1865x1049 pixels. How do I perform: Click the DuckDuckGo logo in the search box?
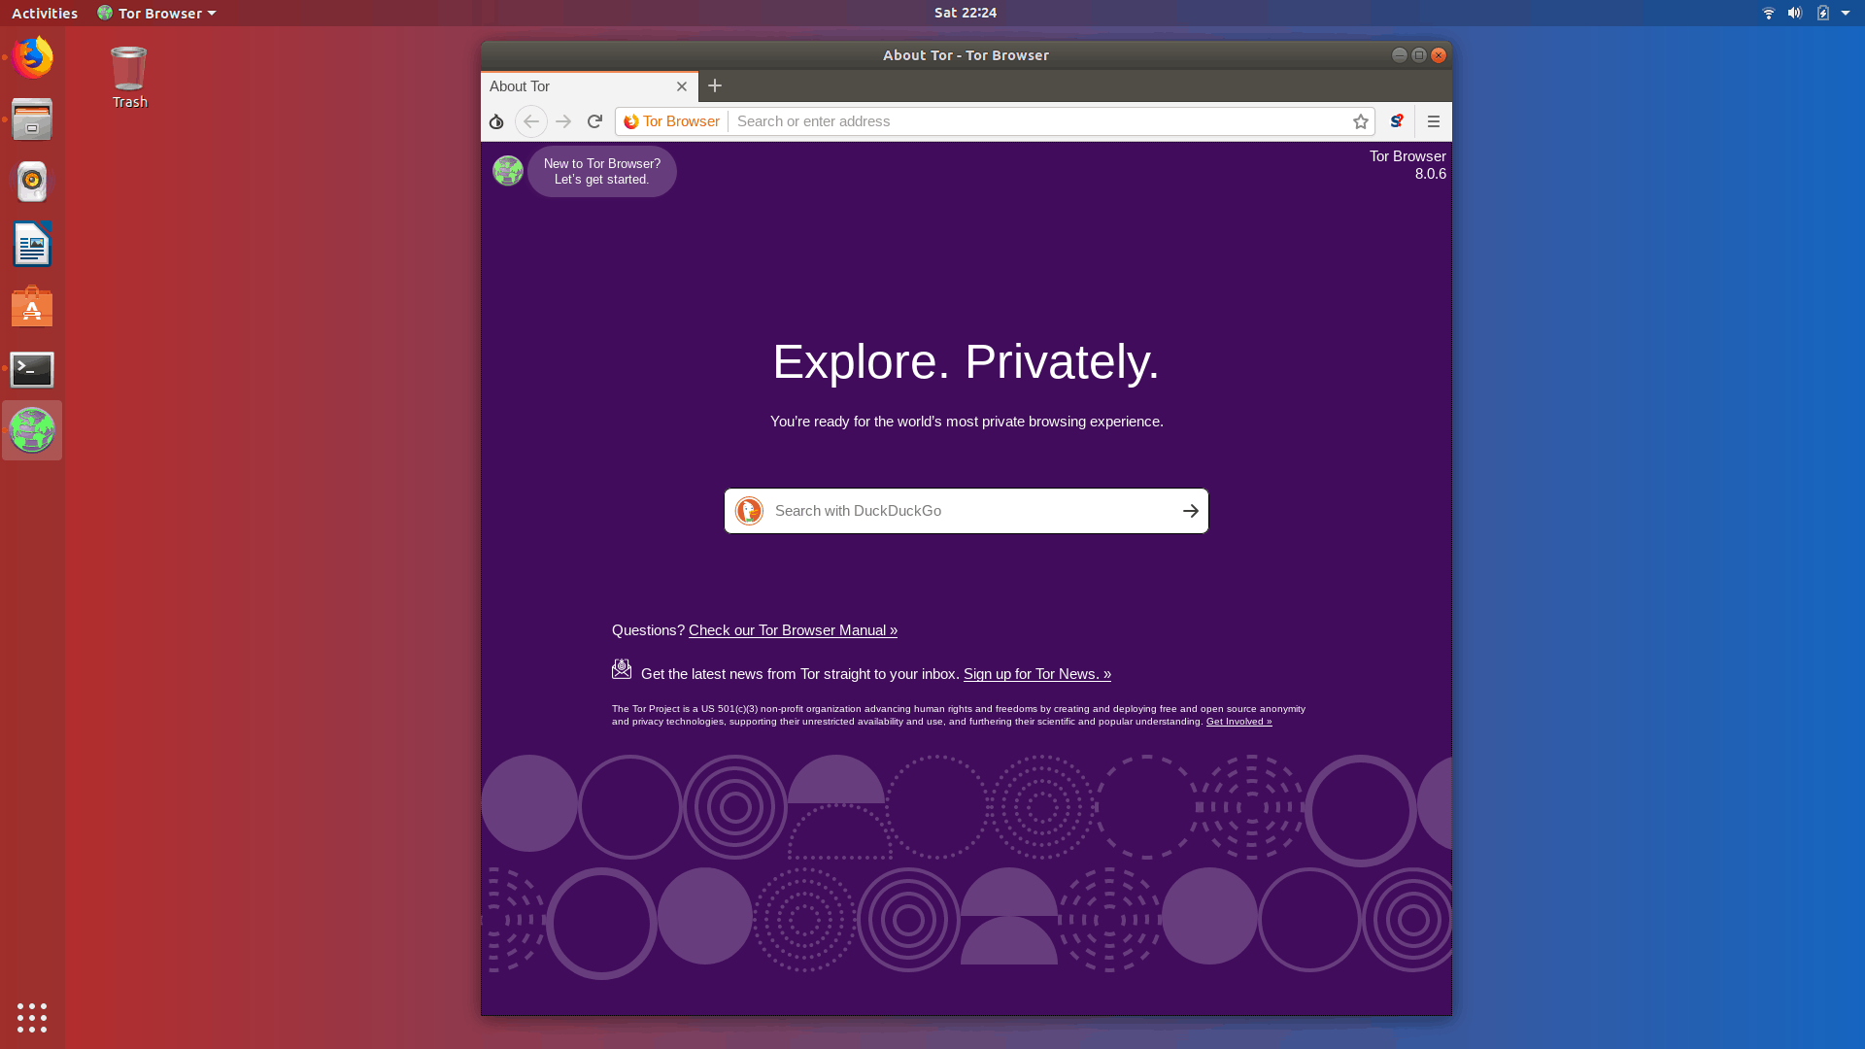[x=749, y=510]
